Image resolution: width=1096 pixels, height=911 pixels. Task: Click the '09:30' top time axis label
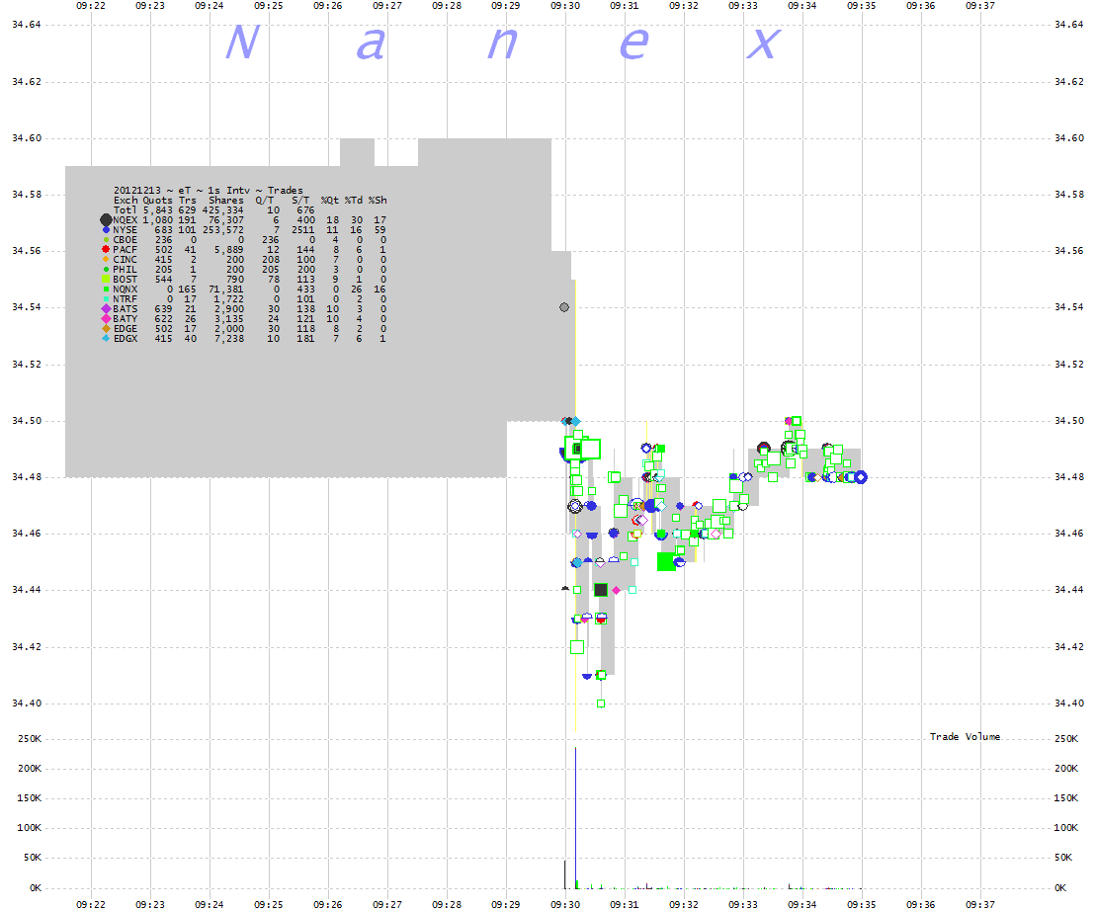pos(564,6)
